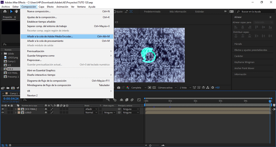The width and height of the screenshot is (276, 147).
Task: Toggle the Ajuste snapping checkbox
Action: tap(115, 11)
